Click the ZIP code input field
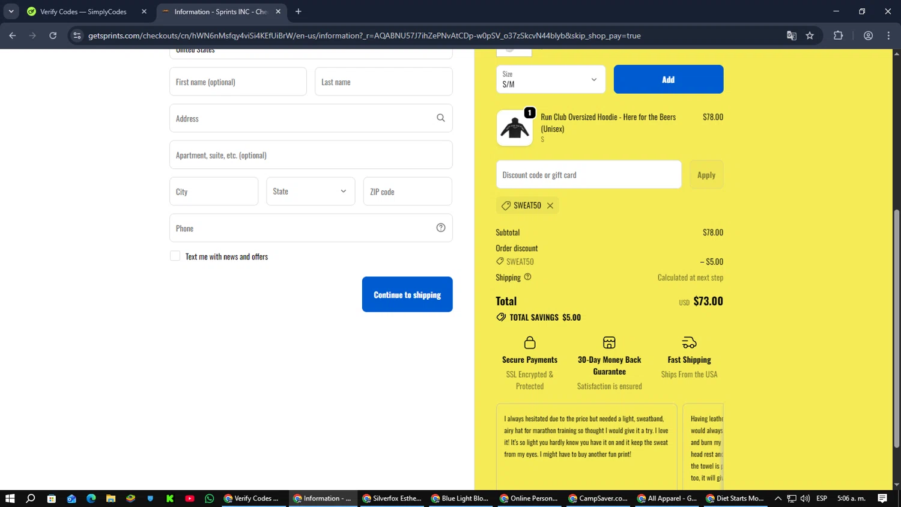901x507 pixels. pos(408,192)
